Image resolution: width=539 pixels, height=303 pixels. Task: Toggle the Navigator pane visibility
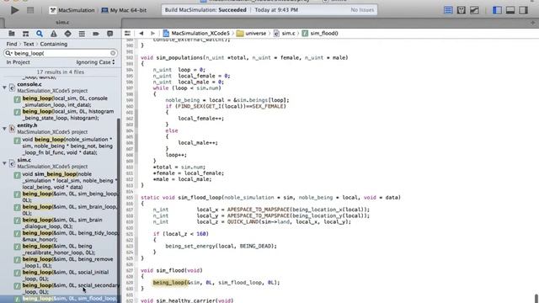coord(497,10)
